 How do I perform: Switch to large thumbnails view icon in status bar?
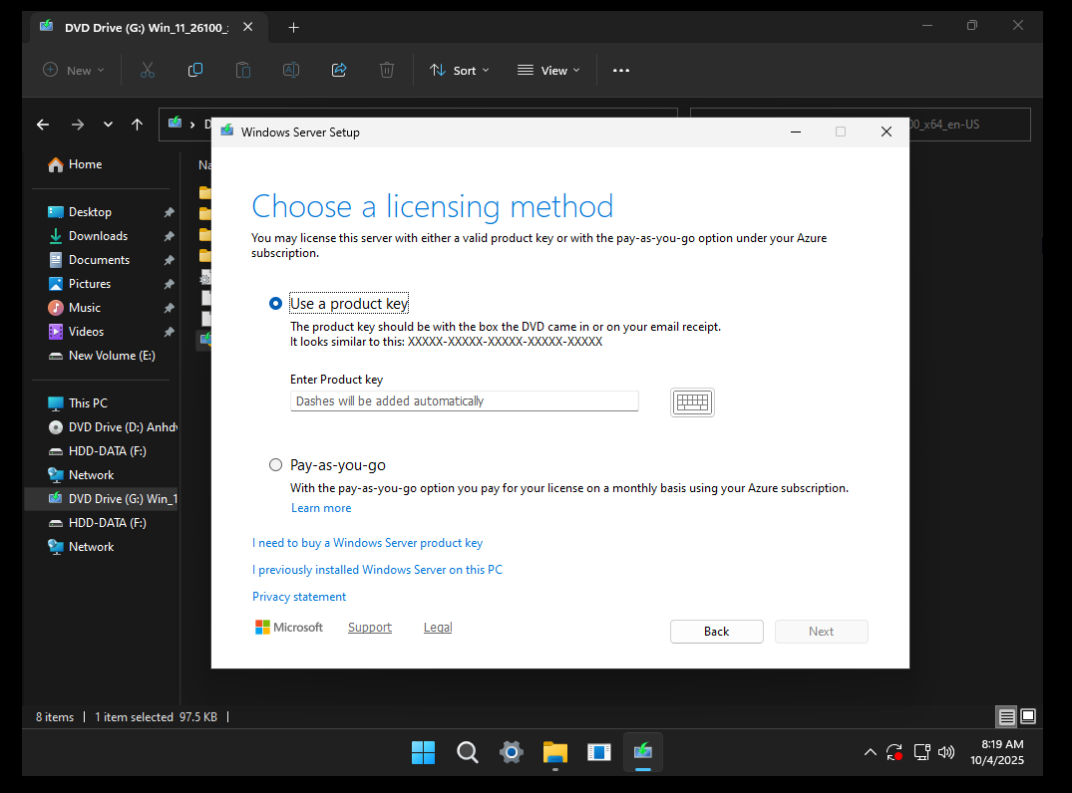tap(1027, 716)
